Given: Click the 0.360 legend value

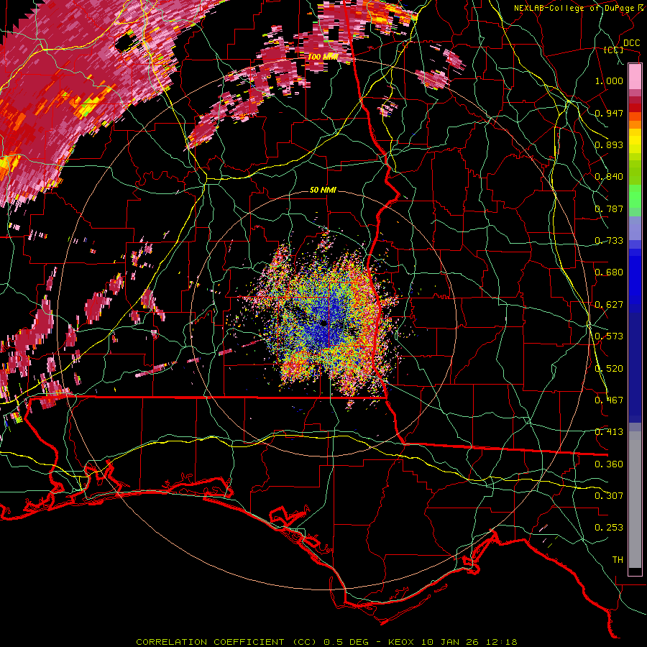Looking at the screenshot, I should click(x=609, y=464).
